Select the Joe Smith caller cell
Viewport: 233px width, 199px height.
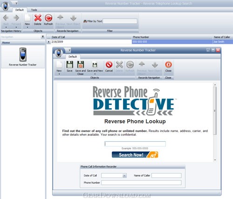(223, 42)
